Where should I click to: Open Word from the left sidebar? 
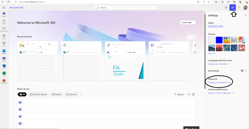(x=4, y=66)
